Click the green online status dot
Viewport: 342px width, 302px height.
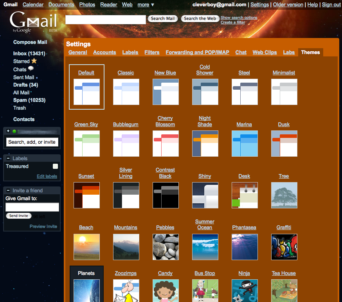point(14,131)
